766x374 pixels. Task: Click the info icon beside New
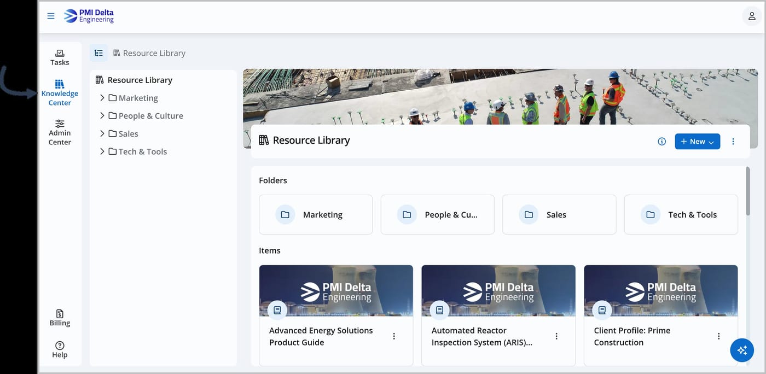tap(662, 141)
